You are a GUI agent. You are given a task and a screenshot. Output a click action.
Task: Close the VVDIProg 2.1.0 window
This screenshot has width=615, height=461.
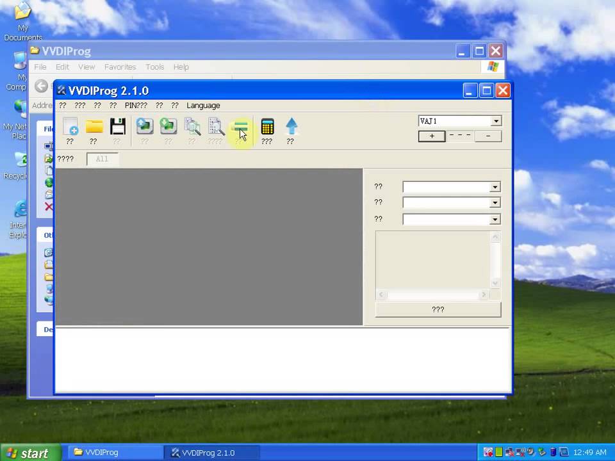503,91
